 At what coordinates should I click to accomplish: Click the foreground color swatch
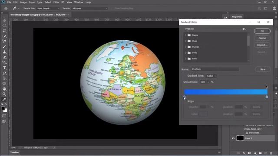click(x=3, y=108)
